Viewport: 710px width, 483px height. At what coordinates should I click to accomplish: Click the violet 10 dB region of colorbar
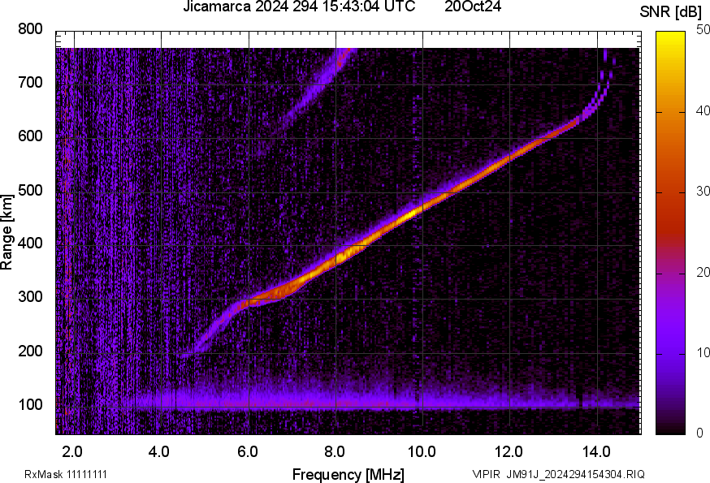[671, 352]
